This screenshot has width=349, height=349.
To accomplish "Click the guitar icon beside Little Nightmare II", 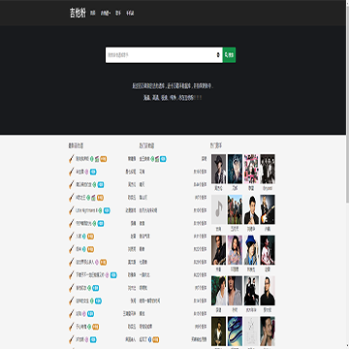I will 72,210.
